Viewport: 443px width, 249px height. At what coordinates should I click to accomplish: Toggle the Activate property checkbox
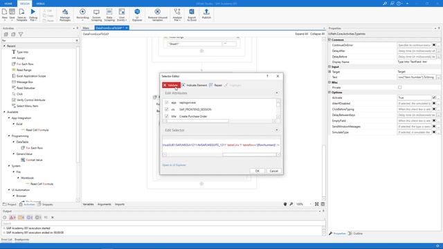click(434, 98)
